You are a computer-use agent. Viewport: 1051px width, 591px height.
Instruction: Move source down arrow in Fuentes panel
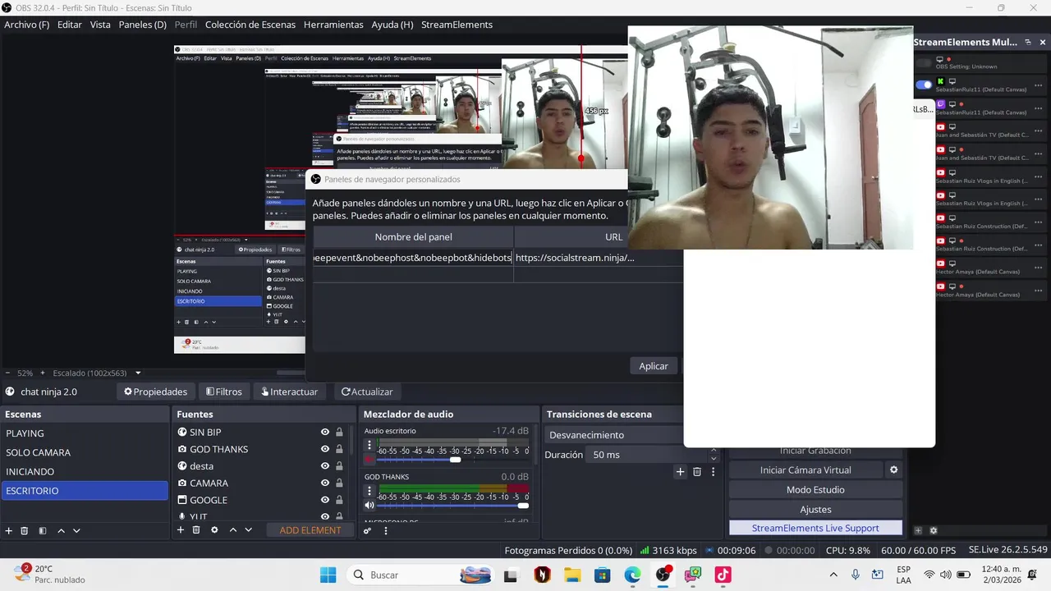[249, 530]
